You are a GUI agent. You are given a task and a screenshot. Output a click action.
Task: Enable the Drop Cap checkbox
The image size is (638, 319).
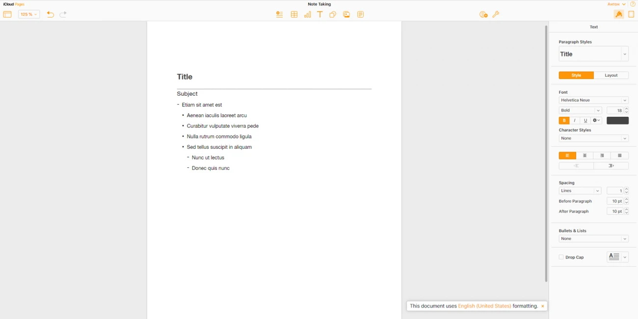561,257
